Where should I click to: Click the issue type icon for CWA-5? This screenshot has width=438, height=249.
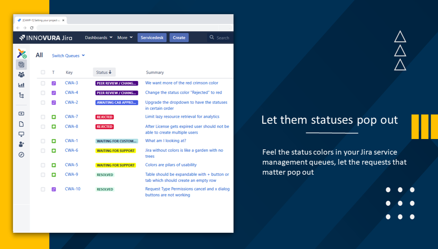coord(54,165)
